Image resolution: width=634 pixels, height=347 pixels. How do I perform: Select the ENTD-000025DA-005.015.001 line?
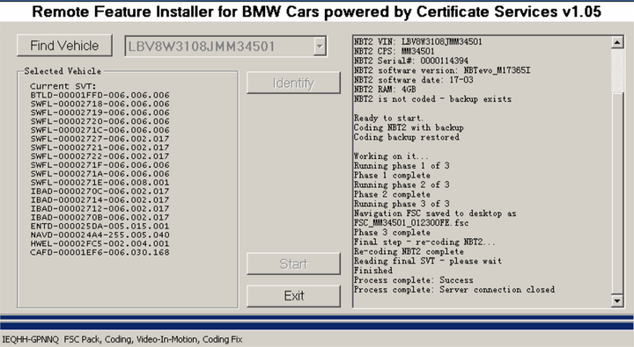pos(100,227)
